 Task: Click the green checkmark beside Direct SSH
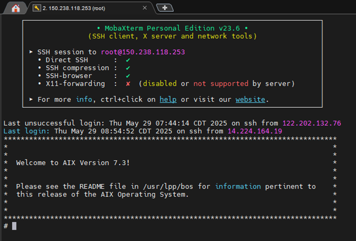pos(128,60)
